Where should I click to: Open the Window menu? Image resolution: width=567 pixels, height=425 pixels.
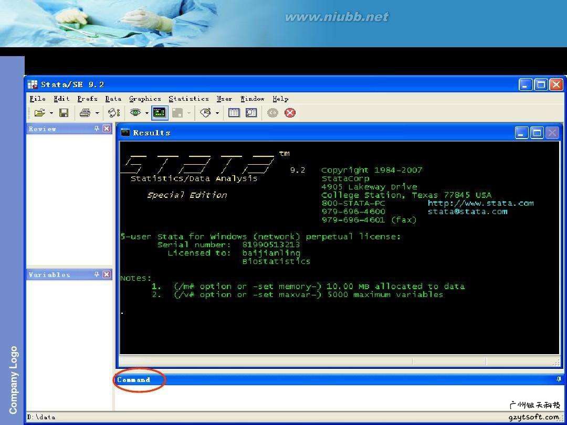tap(253, 99)
